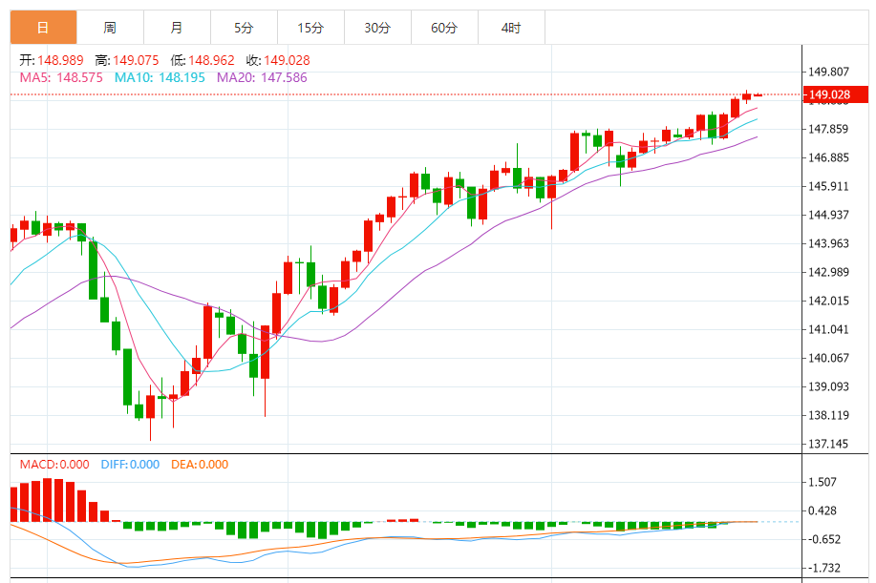Click the DEA:0.000 indicator label
The height and width of the screenshot is (583, 876).
pyautogui.click(x=200, y=464)
